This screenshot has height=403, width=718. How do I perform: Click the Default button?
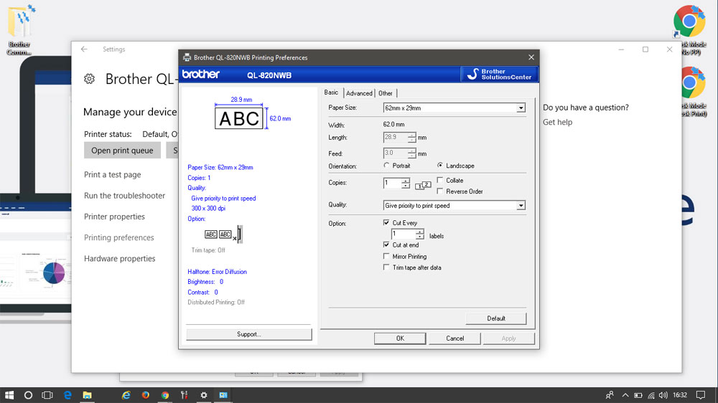[496, 318]
